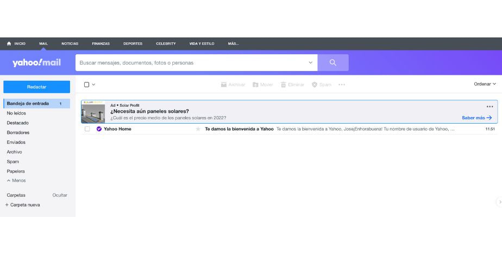
Task: Open the three-dot toolbar more options
Action: pos(342,85)
